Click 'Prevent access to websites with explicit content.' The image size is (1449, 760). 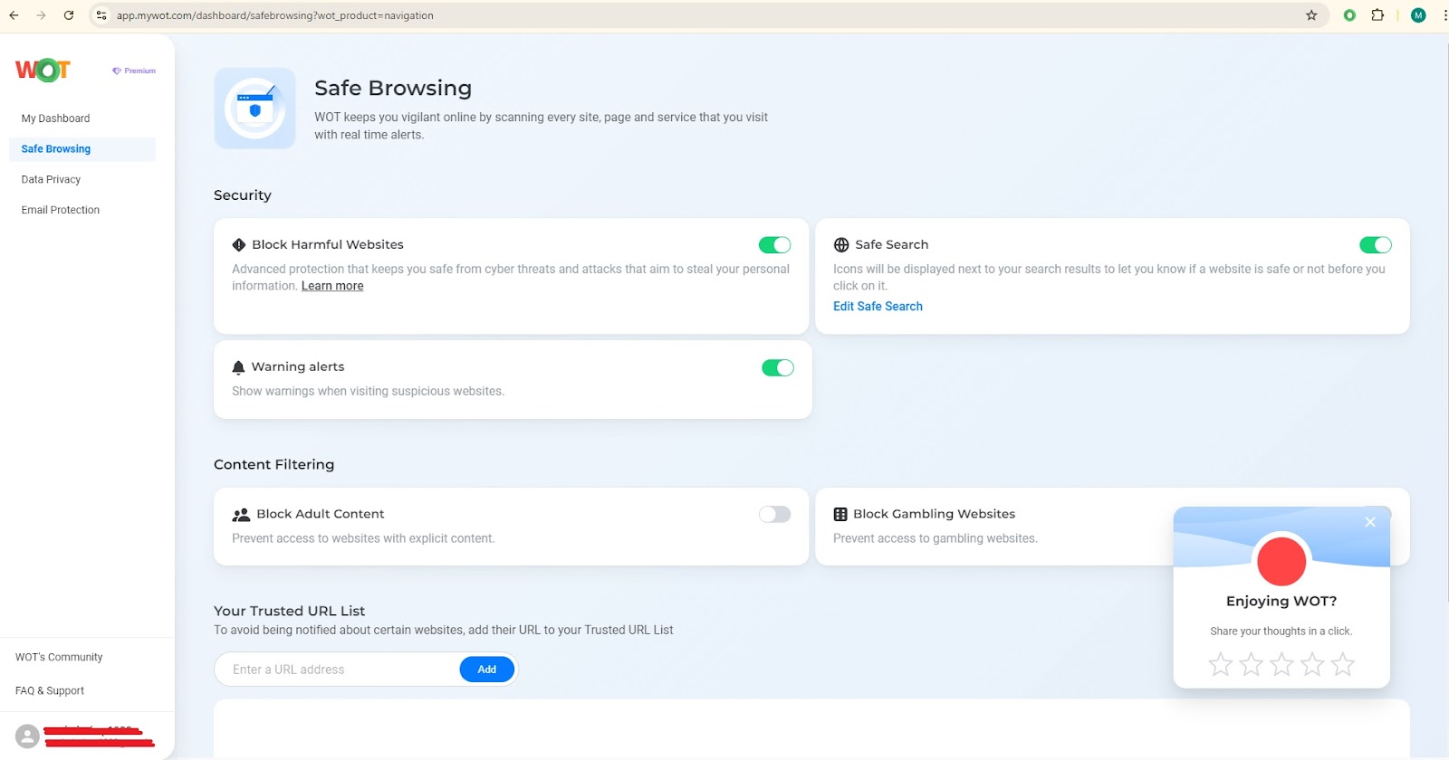click(363, 539)
